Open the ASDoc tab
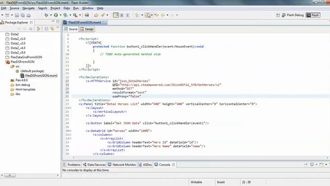 tap(145, 165)
